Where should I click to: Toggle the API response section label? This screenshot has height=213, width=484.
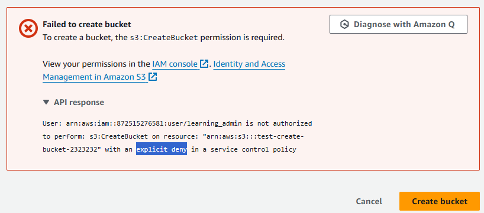[79, 102]
